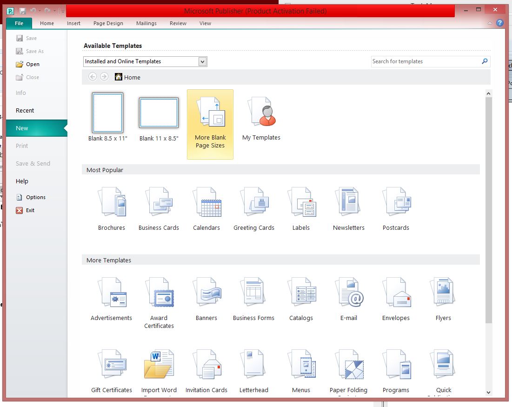Image resolution: width=512 pixels, height=407 pixels.
Task: Open the Newsletters template category
Action: tap(348, 209)
